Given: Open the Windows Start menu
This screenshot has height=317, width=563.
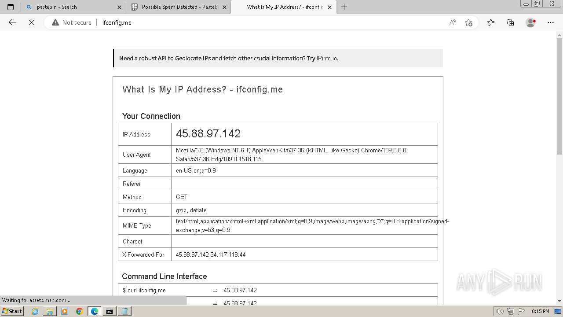Looking at the screenshot, I should (12, 311).
